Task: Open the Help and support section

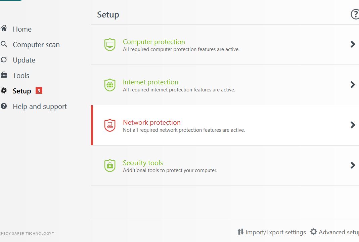Action: click(x=40, y=107)
